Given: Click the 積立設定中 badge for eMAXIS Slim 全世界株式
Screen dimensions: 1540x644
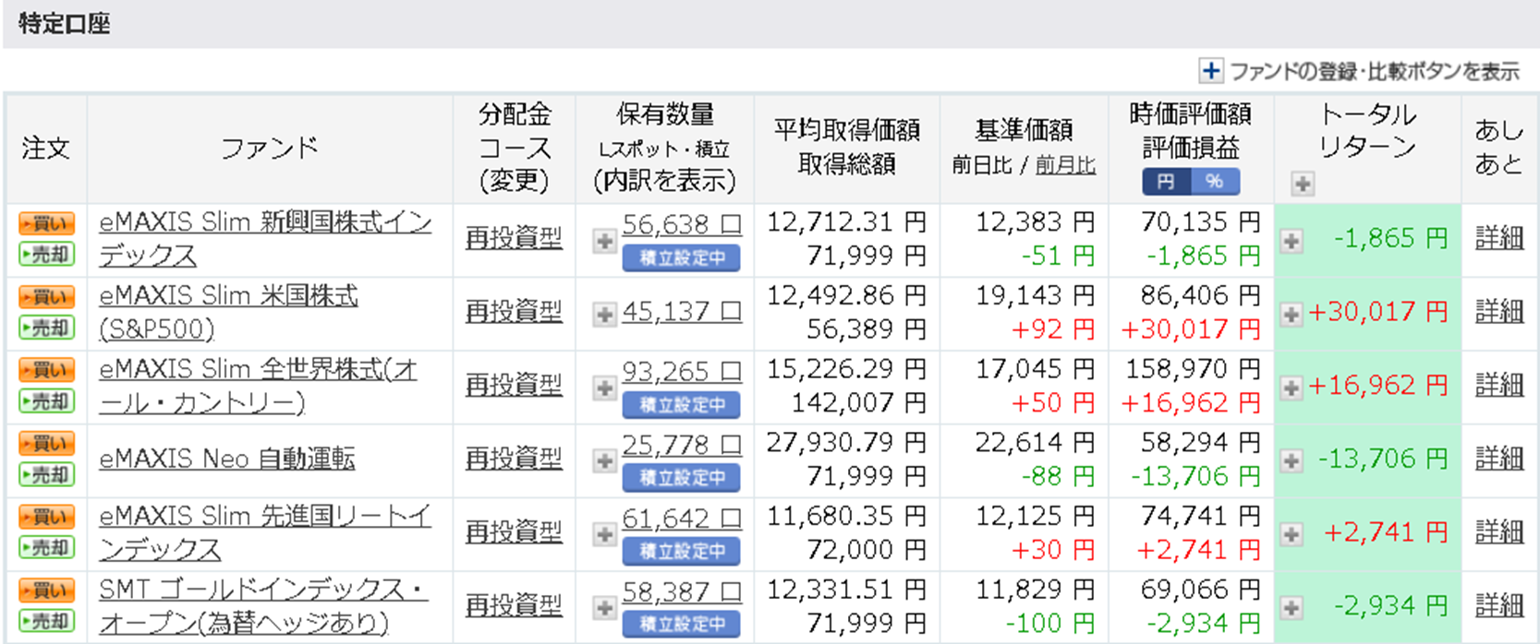Looking at the screenshot, I should tap(681, 404).
